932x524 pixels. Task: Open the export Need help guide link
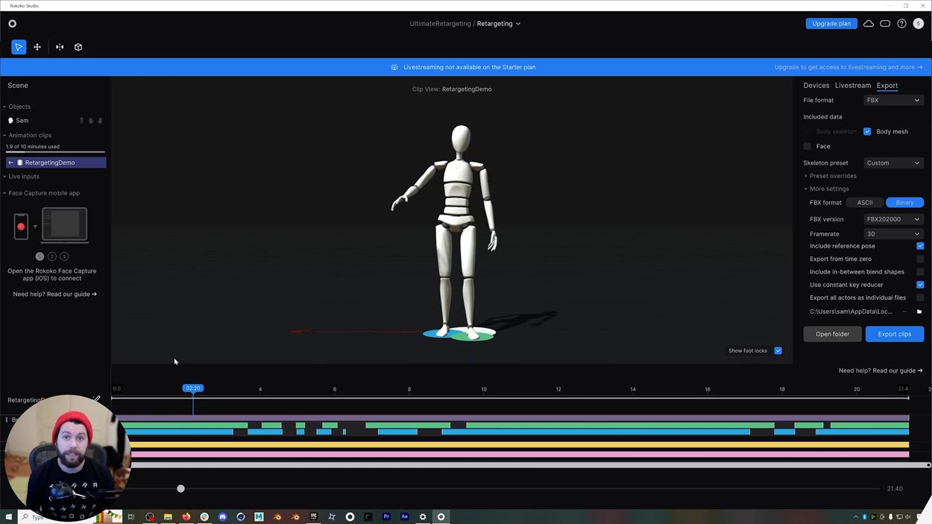pos(881,370)
